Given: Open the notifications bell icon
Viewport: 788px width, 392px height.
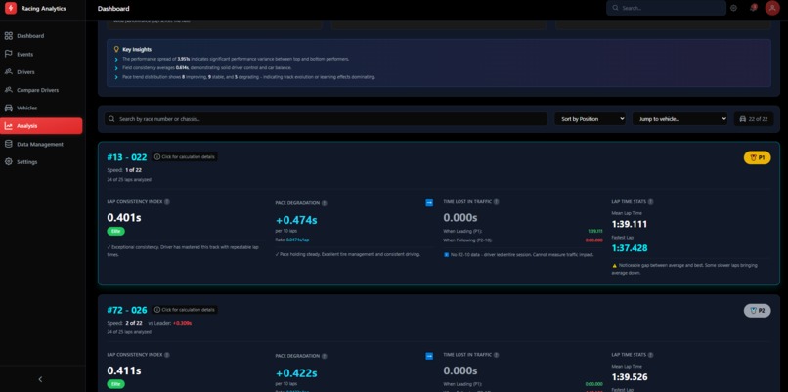Looking at the screenshot, I should click(x=753, y=8).
